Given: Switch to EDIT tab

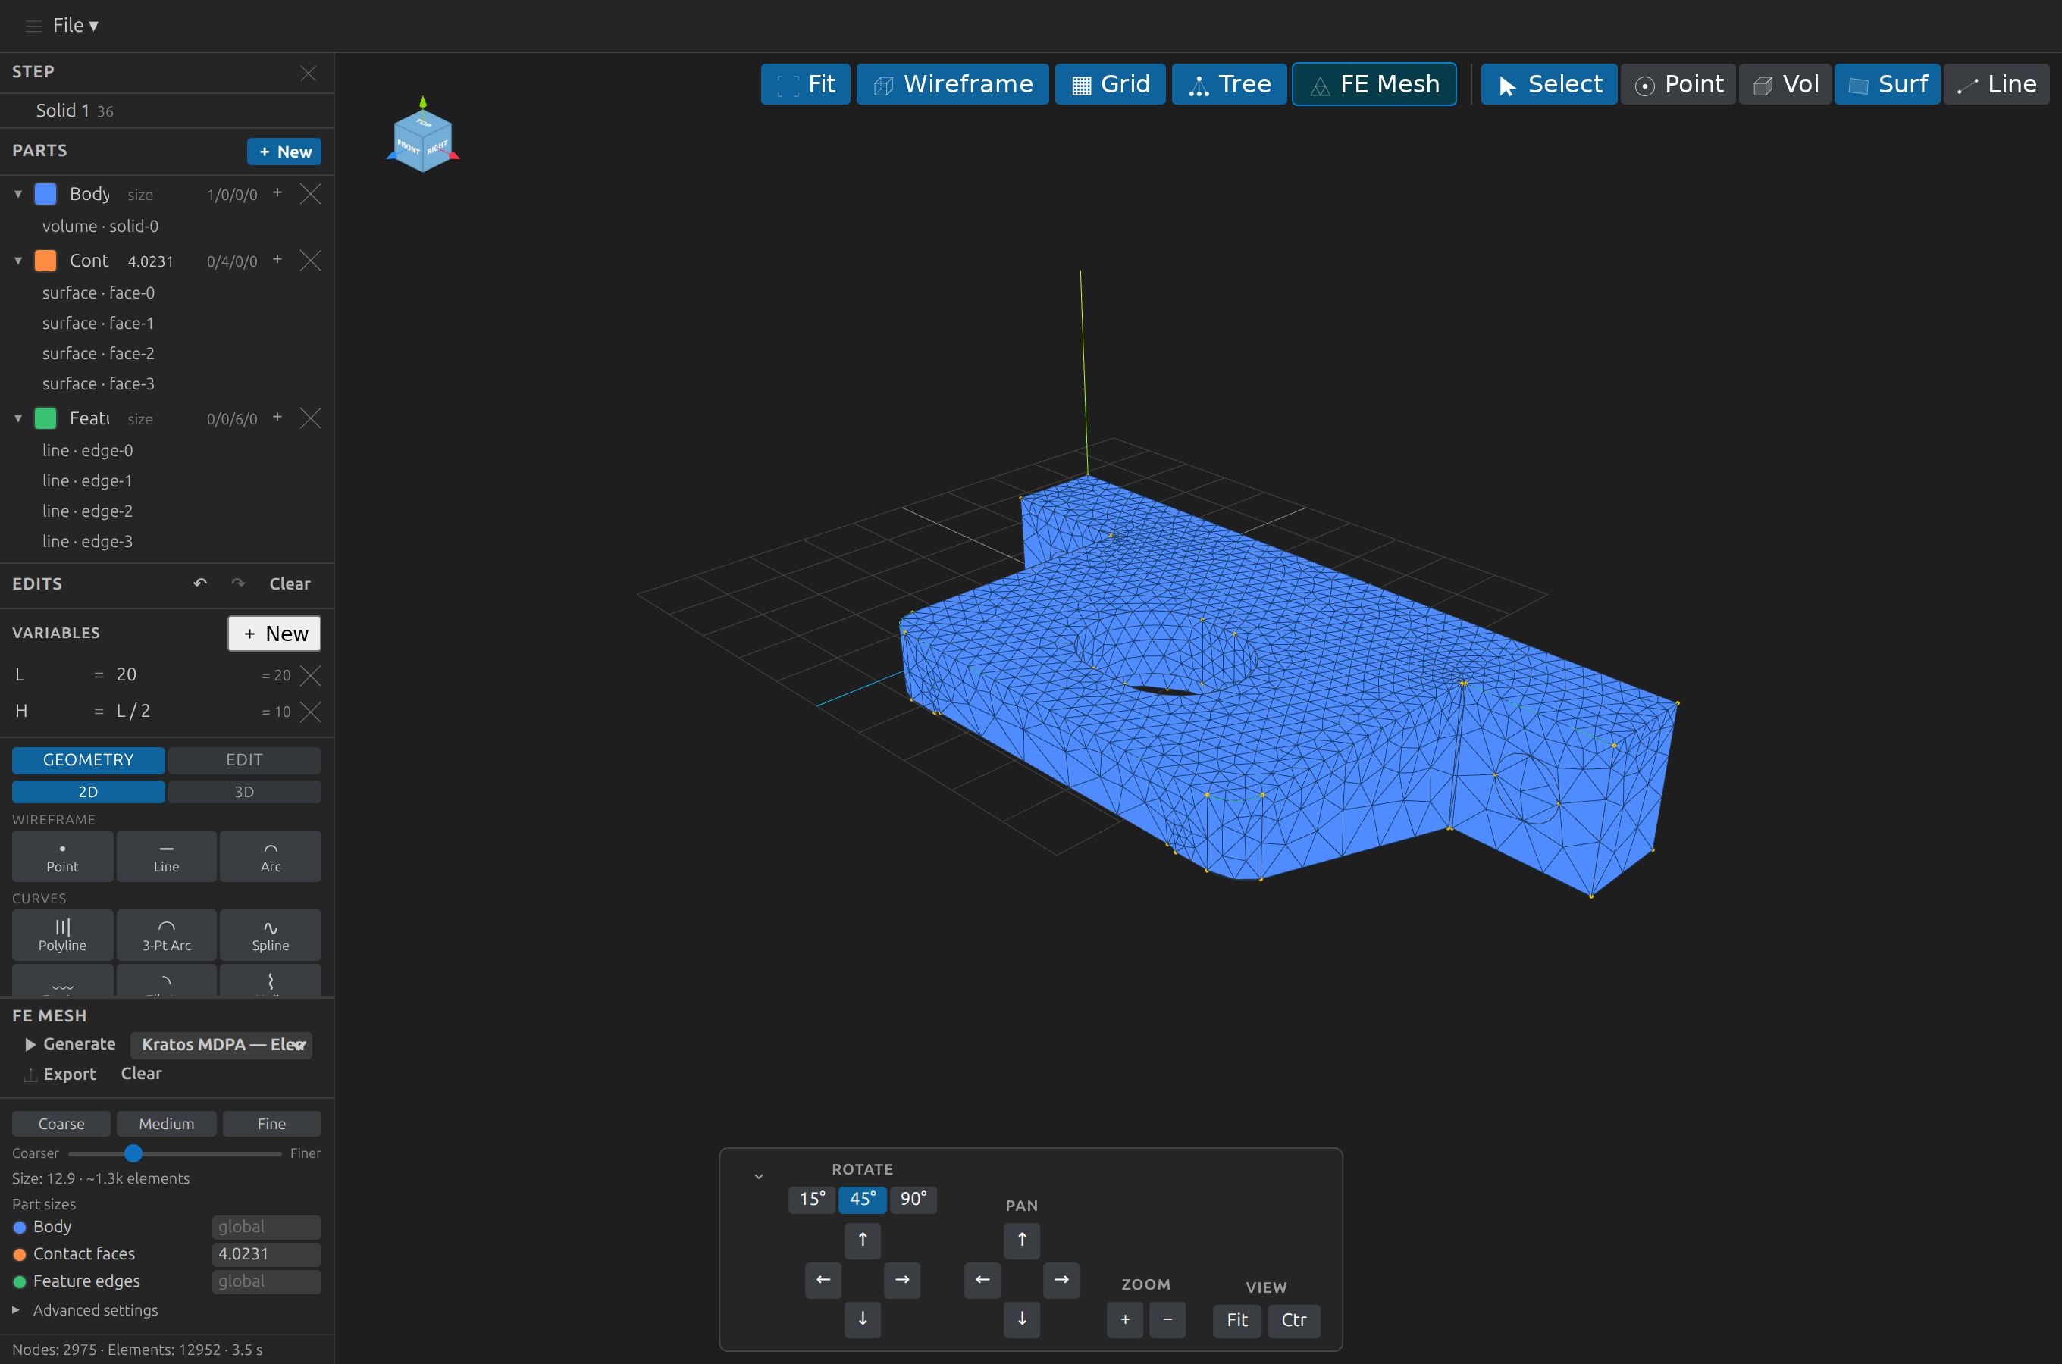Looking at the screenshot, I should 244,760.
